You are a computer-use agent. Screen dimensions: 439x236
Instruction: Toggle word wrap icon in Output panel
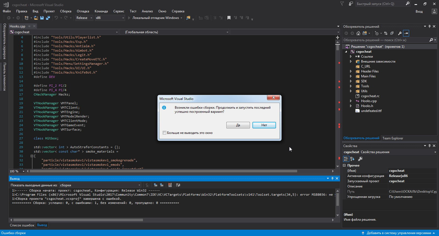pos(178,185)
